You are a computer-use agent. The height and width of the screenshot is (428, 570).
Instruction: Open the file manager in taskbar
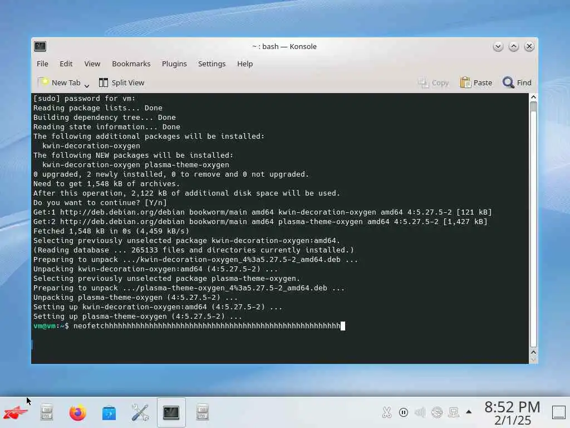(x=47, y=413)
